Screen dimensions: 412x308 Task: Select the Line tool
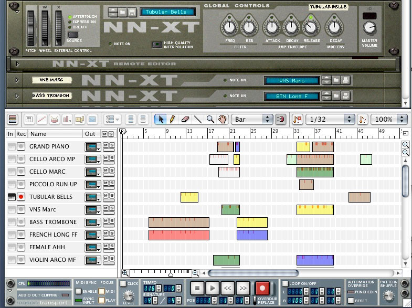point(197,120)
